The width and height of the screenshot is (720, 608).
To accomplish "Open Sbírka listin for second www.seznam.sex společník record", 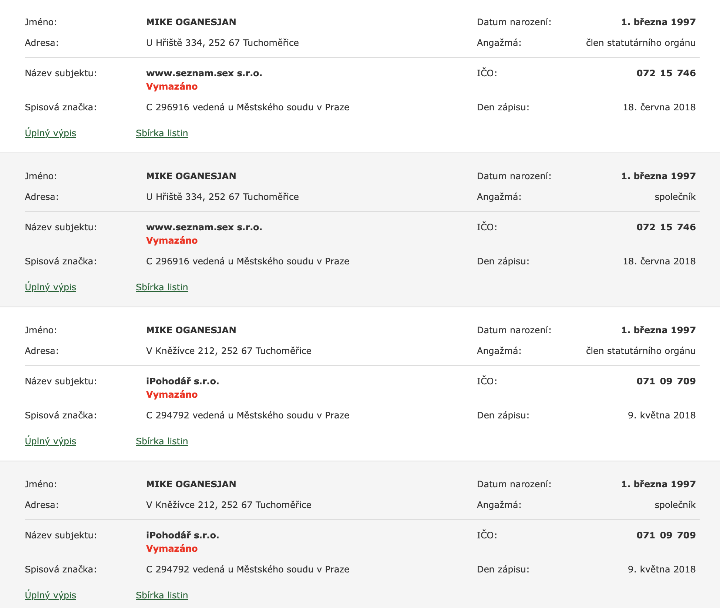I will (162, 287).
